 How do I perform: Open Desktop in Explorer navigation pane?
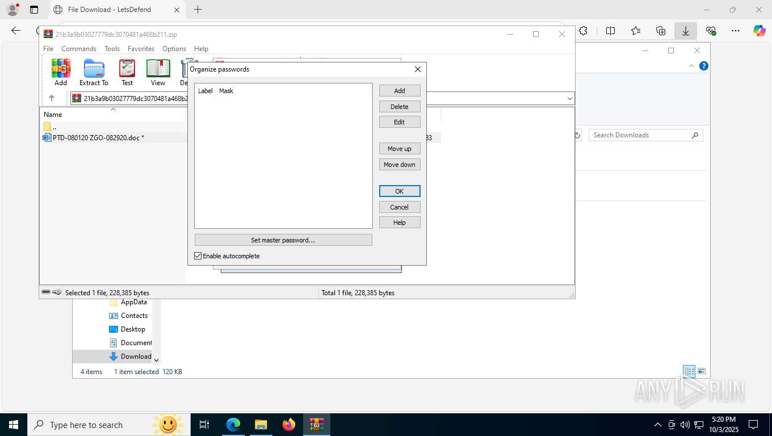[133, 329]
